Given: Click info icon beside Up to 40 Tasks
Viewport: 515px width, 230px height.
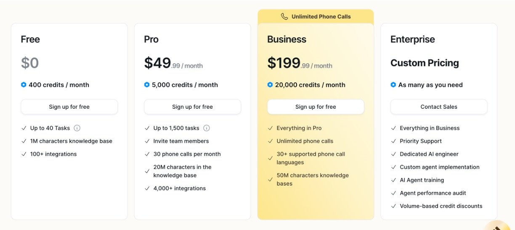Looking at the screenshot, I should 77,128.
